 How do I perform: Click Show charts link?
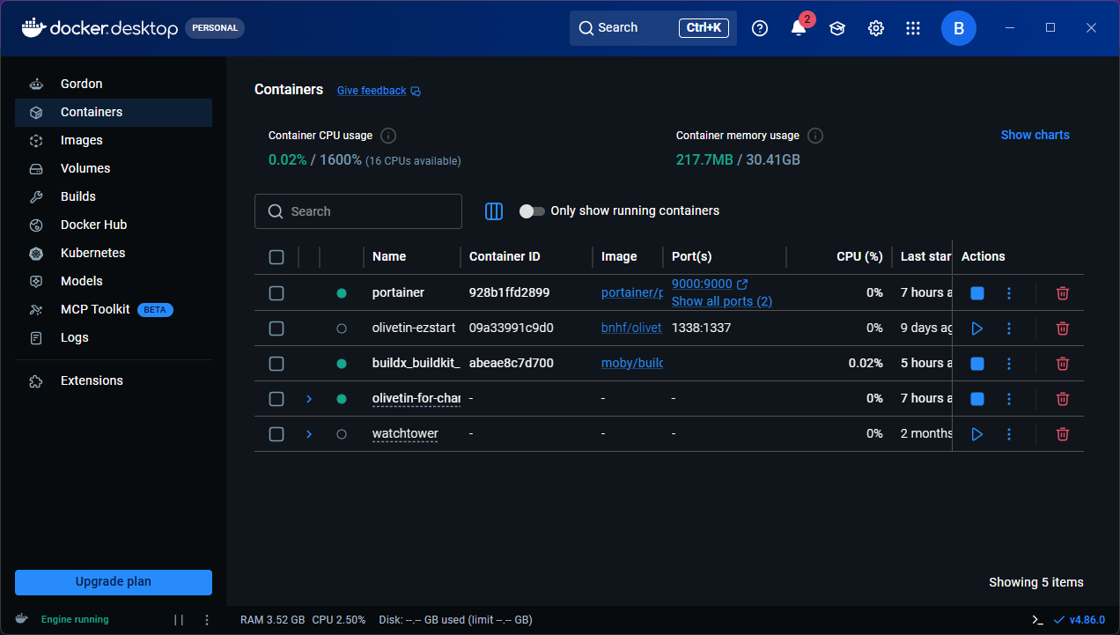click(1035, 135)
